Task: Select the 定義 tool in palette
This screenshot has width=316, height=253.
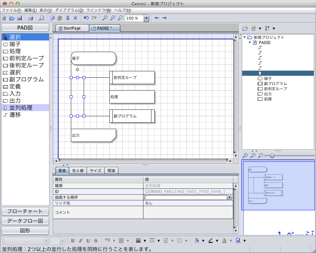Action: [x=25, y=87]
